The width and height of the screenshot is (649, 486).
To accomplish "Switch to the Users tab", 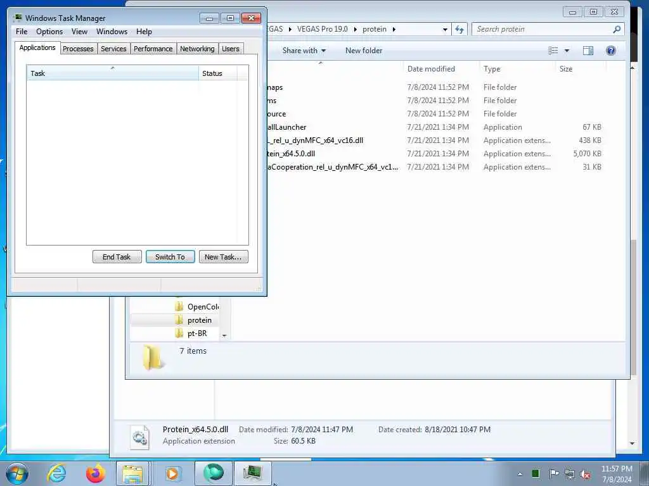I will coord(231,49).
